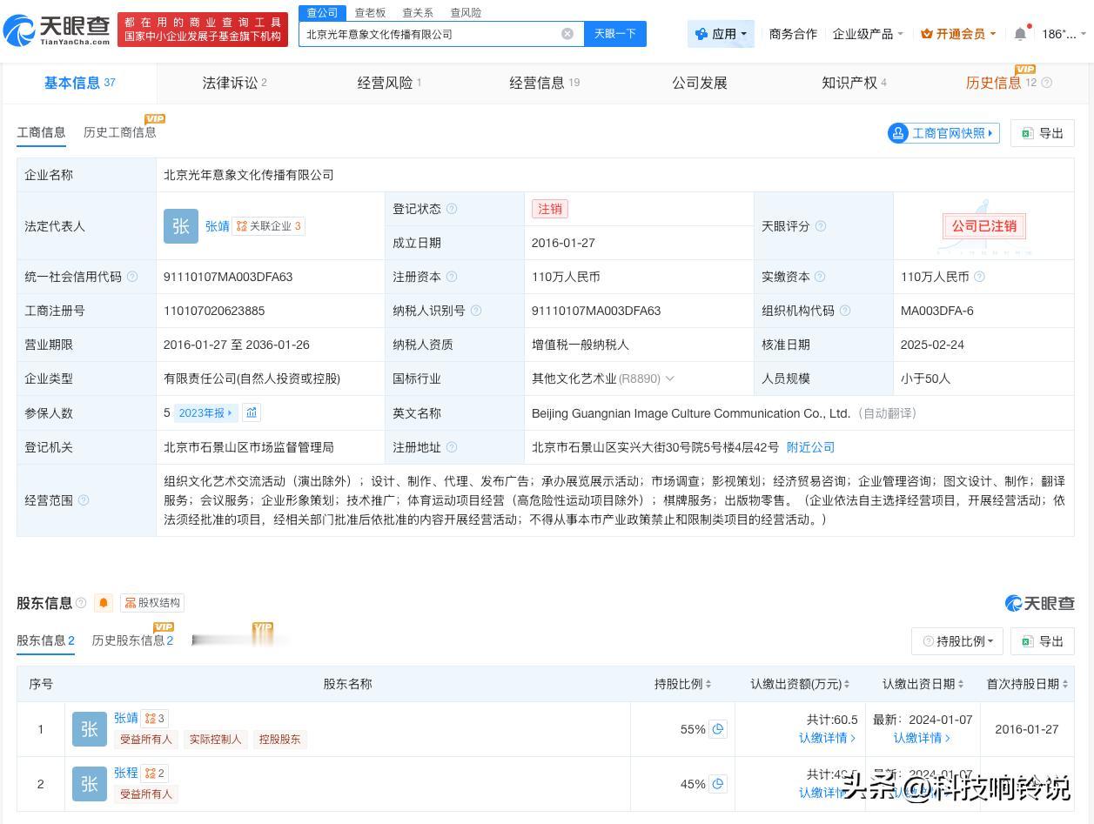Open help icon beside 注册资本
The image size is (1094, 824).
coord(451,277)
